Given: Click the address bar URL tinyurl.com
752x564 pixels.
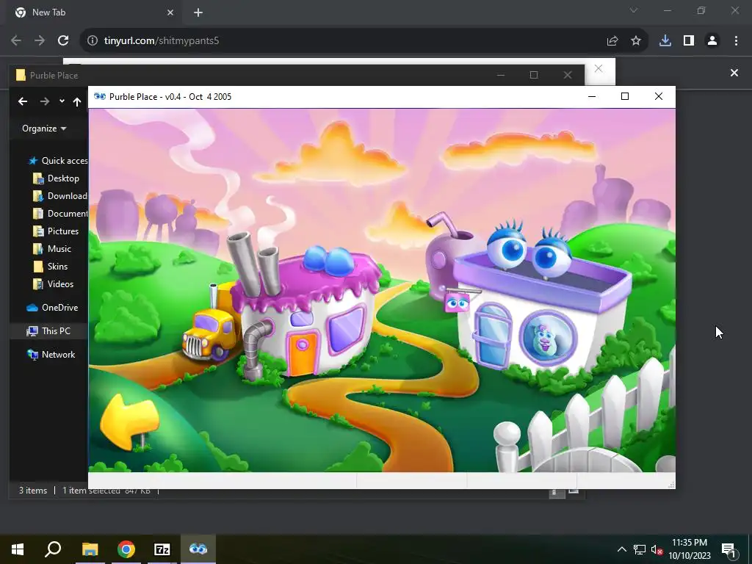Looking at the screenshot, I should (161, 41).
